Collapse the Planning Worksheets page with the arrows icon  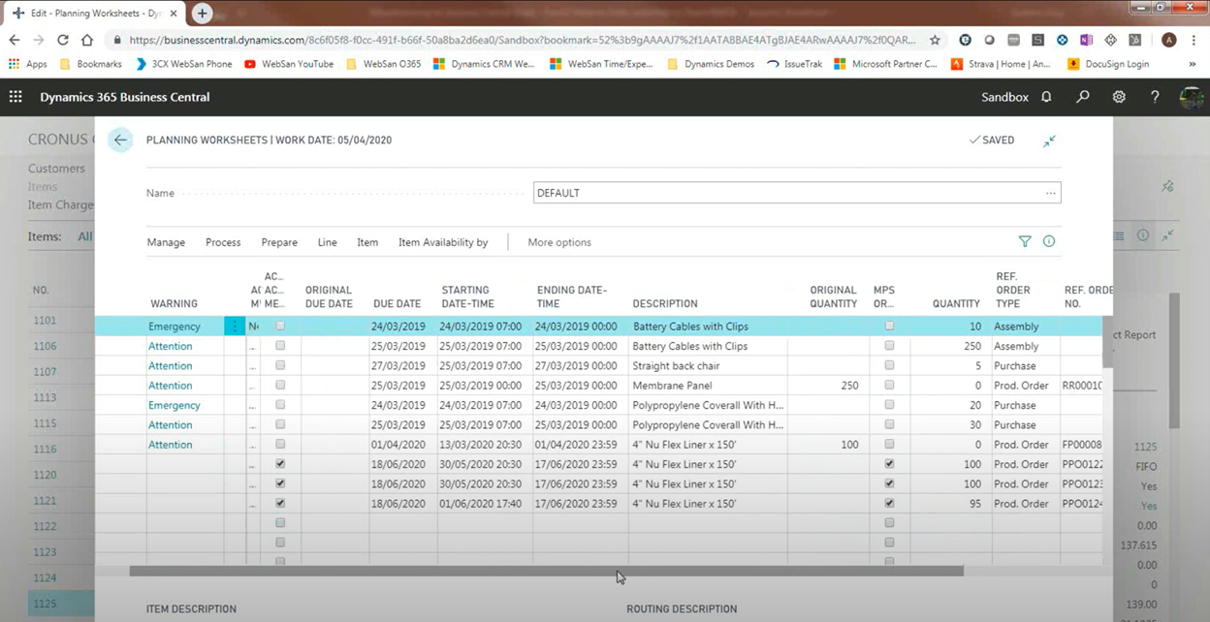(x=1049, y=141)
